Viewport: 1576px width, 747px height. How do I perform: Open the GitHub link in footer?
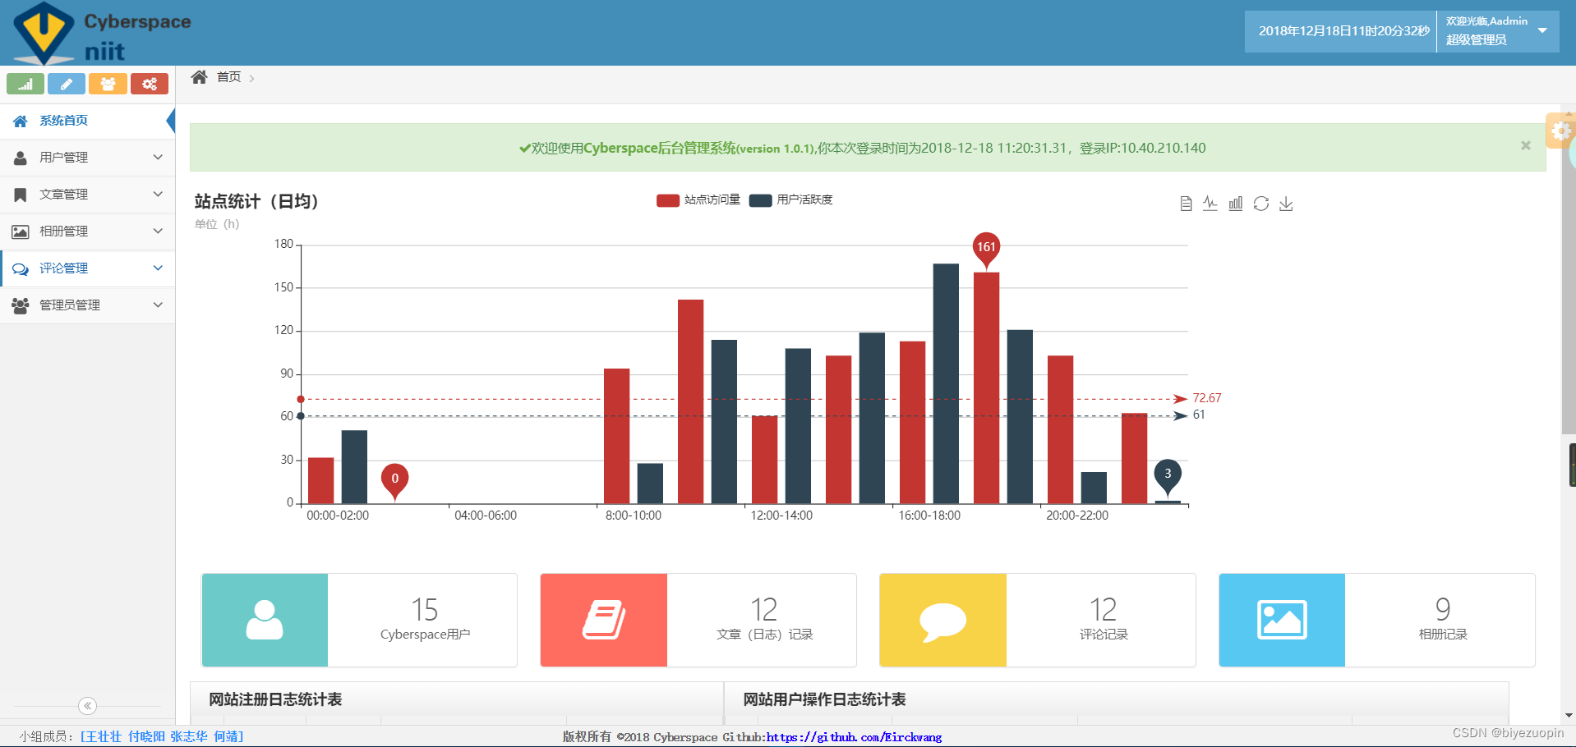point(854,737)
